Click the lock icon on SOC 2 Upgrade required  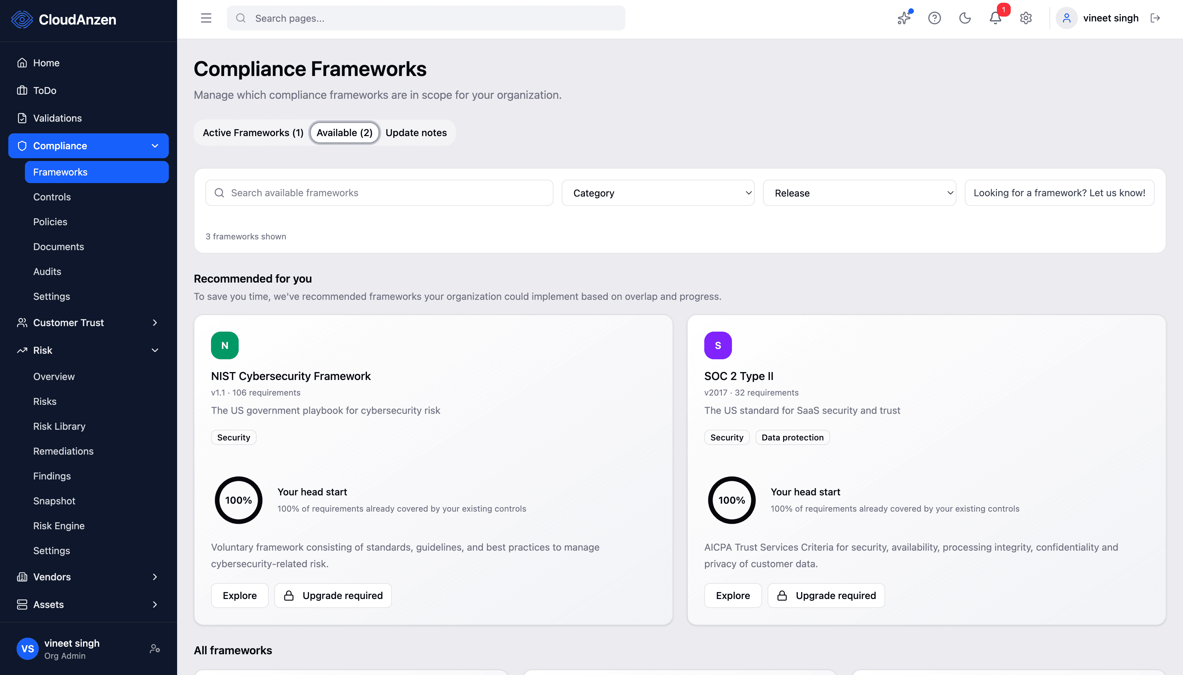[x=782, y=595]
